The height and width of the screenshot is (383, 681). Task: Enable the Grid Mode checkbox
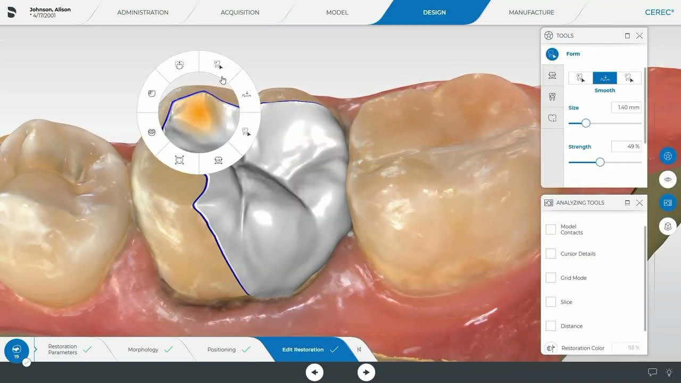(551, 278)
